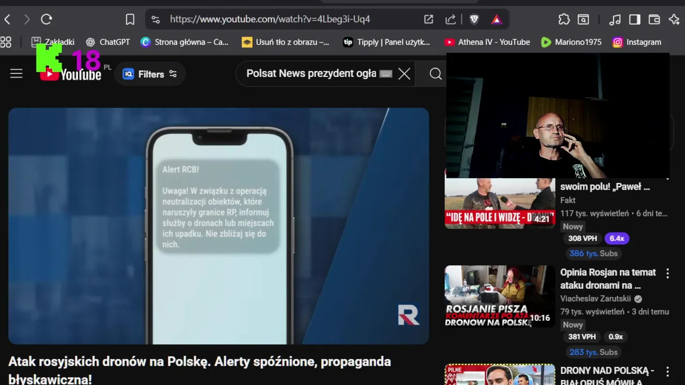The width and height of the screenshot is (685, 385).
Task: Open Opinia Rosjan na temat ataku dronami title
Action: [x=608, y=279]
